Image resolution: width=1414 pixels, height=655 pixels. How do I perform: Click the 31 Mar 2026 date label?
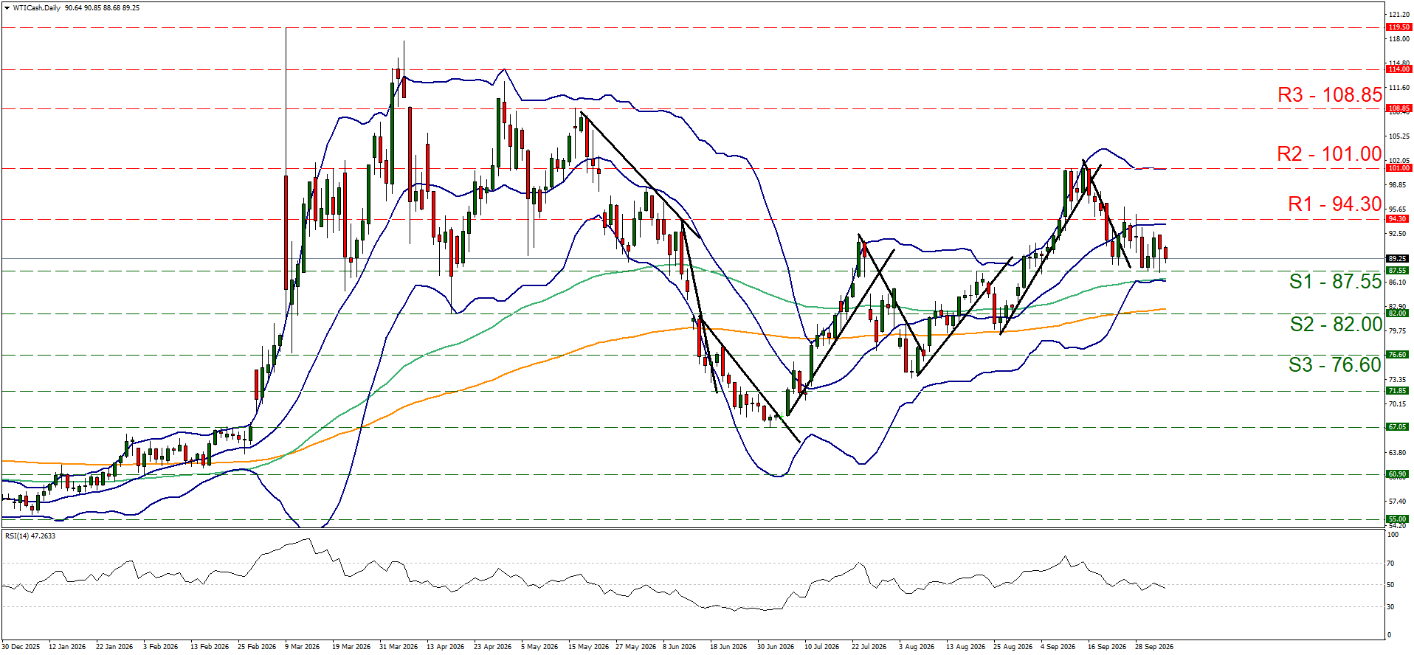point(399,647)
